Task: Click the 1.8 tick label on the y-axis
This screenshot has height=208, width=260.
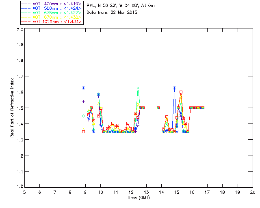Action: (20, 60)
